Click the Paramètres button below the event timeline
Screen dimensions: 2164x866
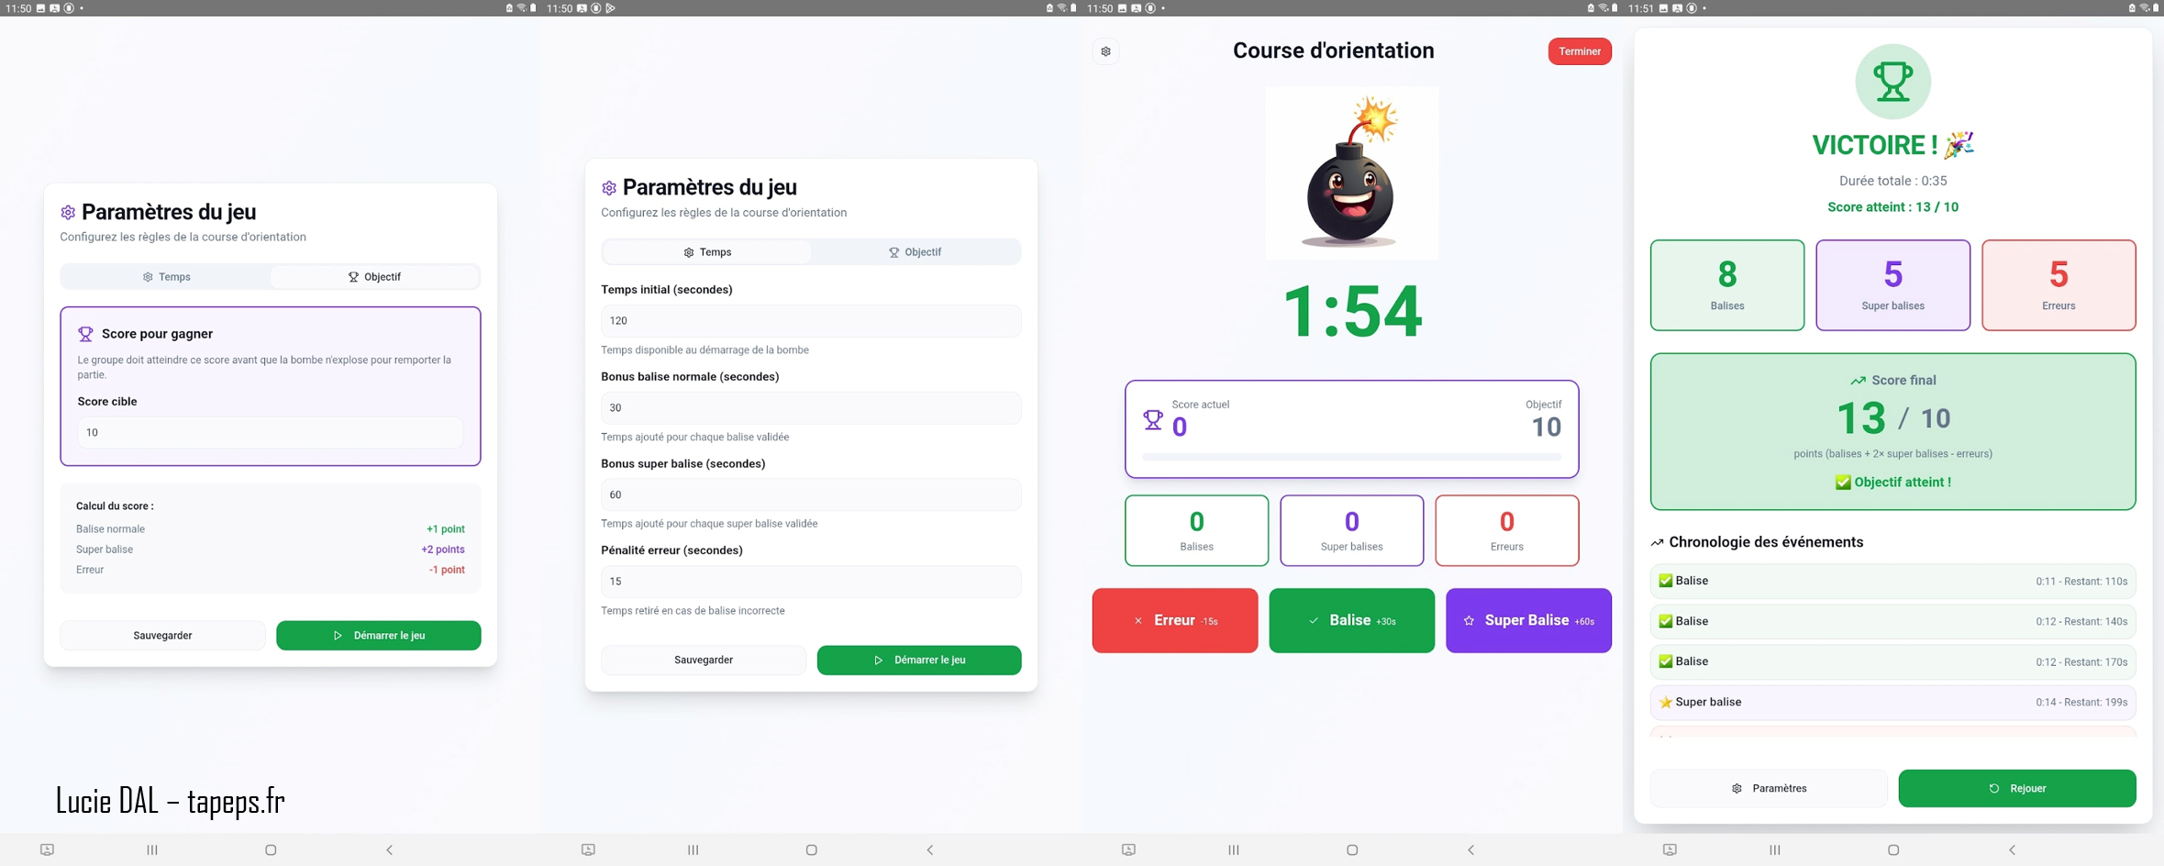click(1768, 789)
